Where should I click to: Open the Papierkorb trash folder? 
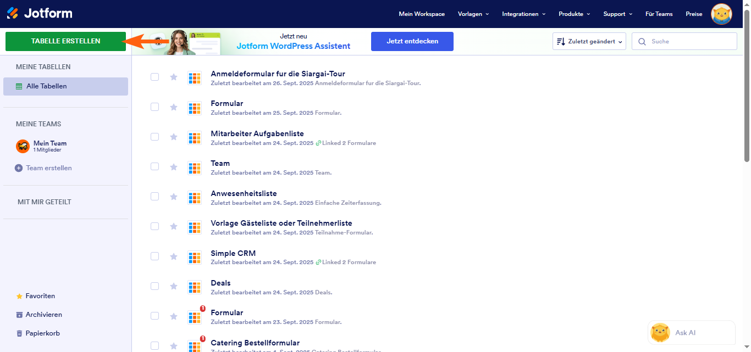click(x=42, y=333)
